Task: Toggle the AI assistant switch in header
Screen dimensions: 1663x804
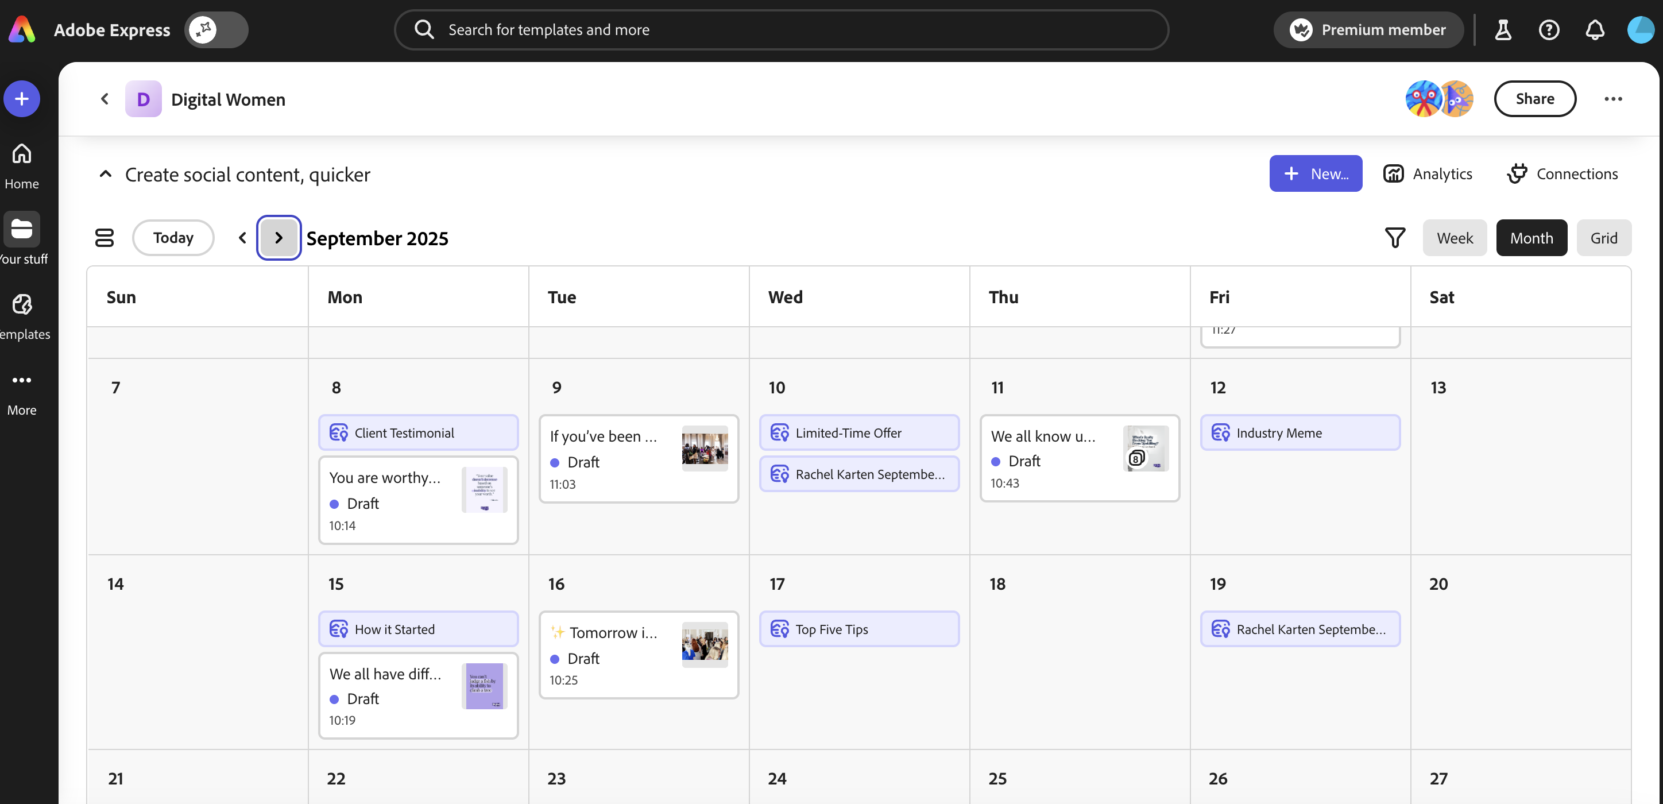Action: pyautogui.click(x=216, y=30)
